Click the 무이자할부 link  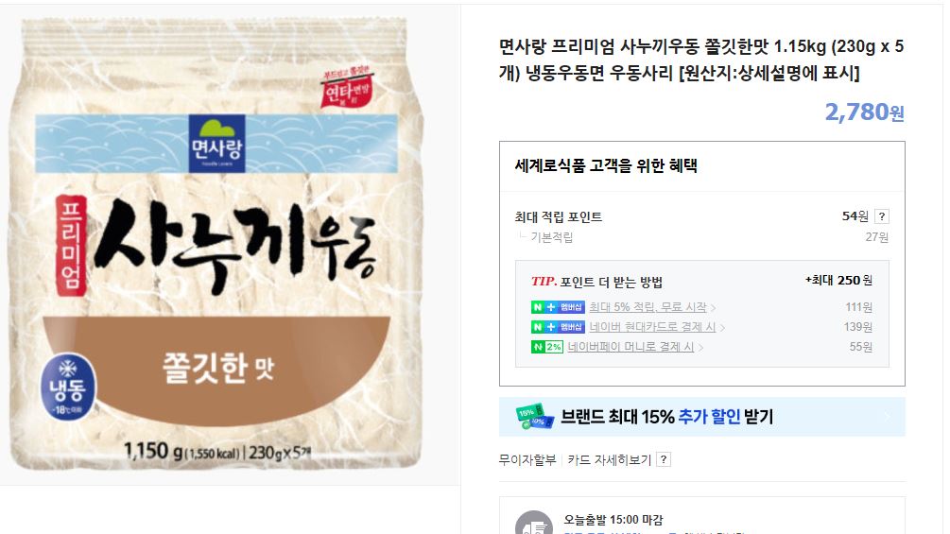tap(527, 459)
